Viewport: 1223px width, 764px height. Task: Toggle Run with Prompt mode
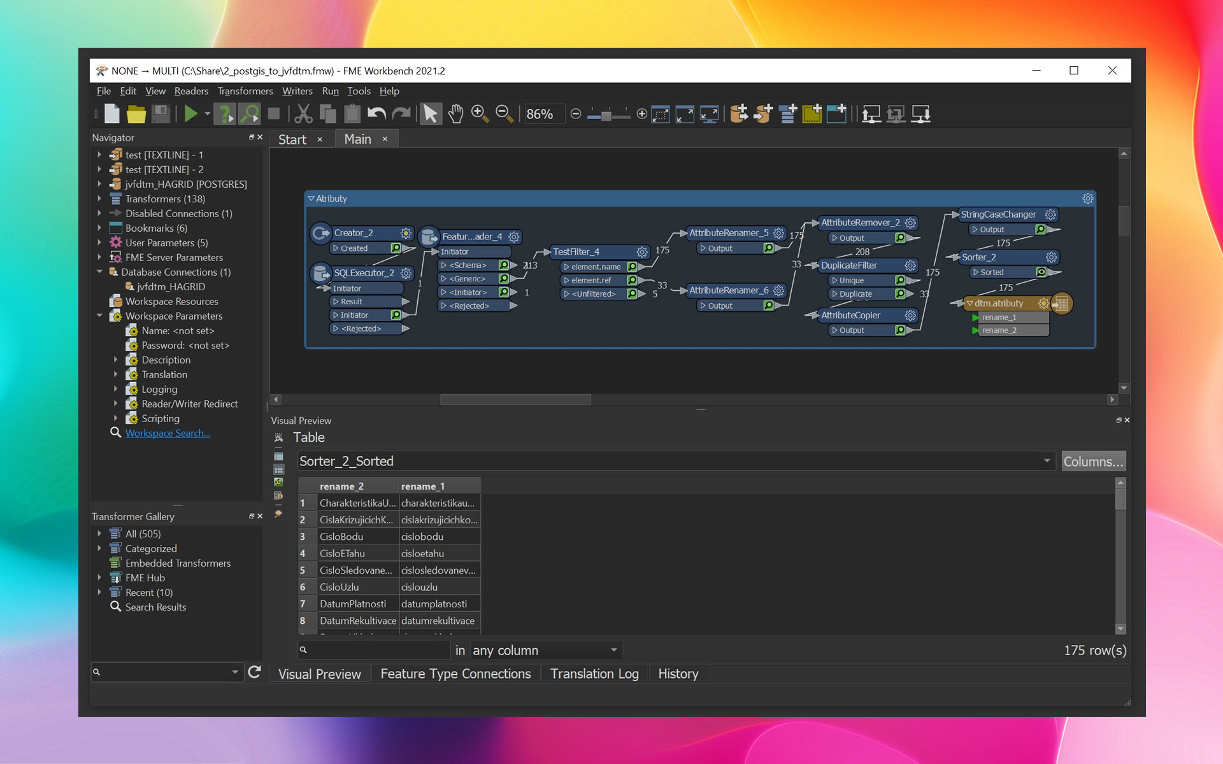point(224,114)
